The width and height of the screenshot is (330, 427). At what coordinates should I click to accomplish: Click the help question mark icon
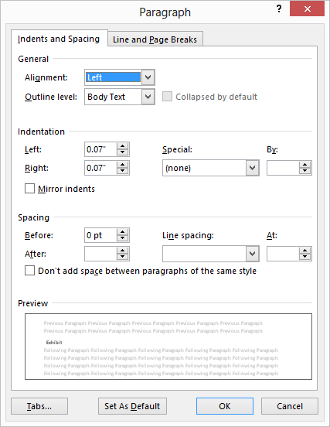pyautogui.click(x=278, y=9)
